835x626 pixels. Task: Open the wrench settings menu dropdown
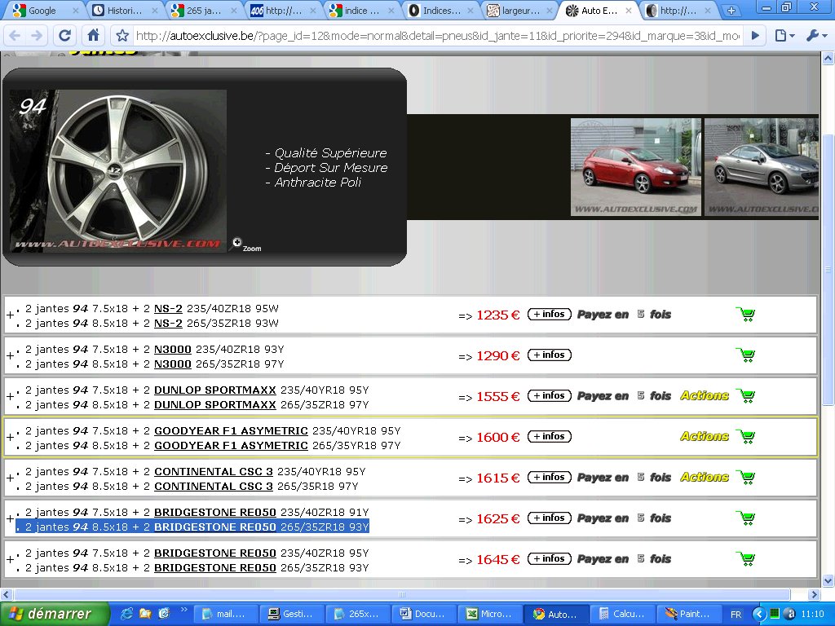816,36
